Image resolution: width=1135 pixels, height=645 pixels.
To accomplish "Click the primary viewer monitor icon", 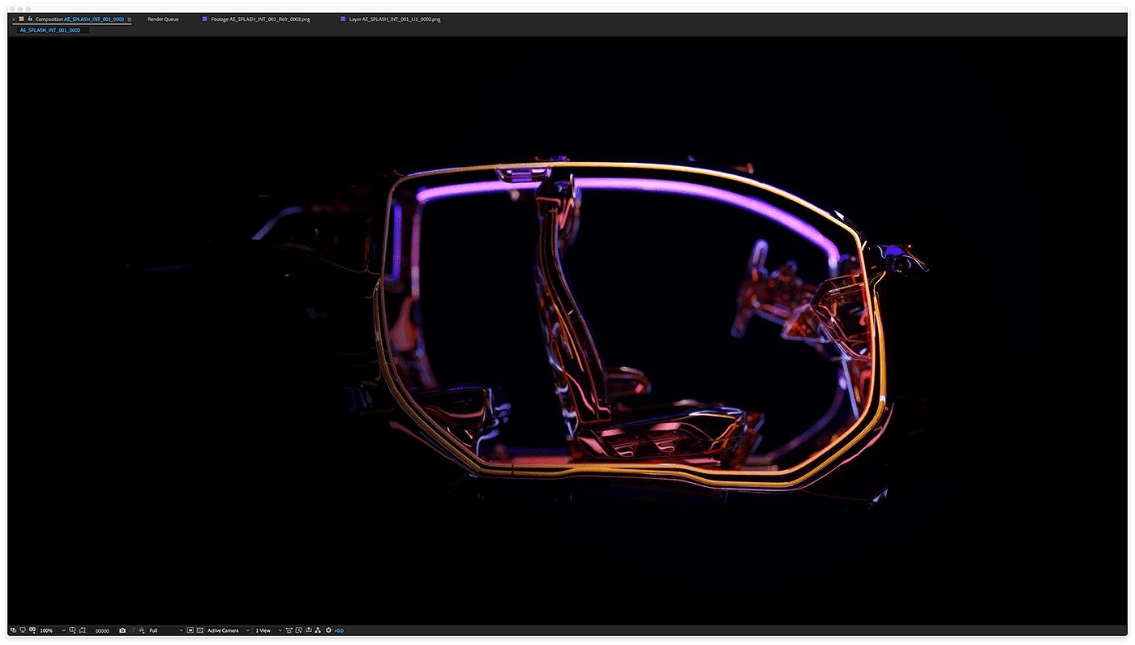I will coord(23,630).
